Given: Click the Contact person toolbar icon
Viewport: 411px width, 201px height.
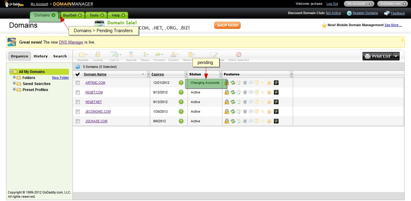Looking at the screenshot, I should click(173, 55).
